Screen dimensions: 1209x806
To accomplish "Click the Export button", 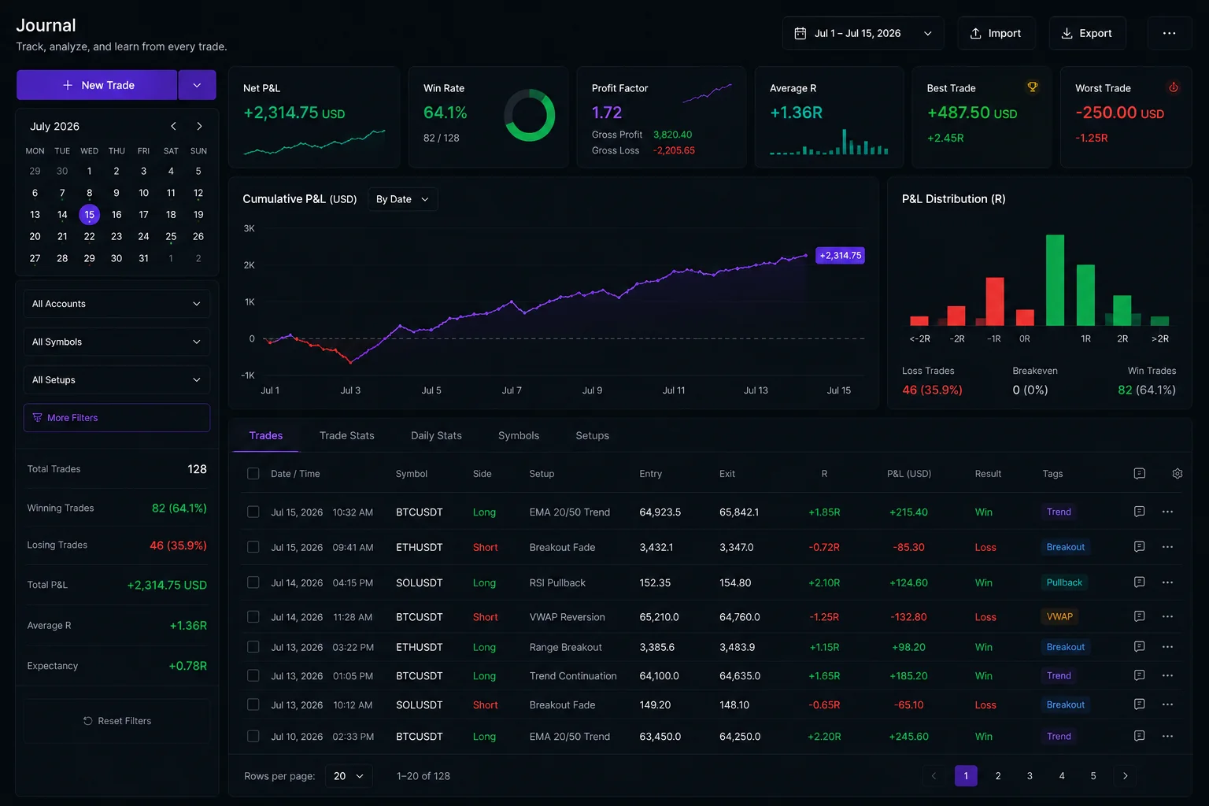I will [1087, 33].
